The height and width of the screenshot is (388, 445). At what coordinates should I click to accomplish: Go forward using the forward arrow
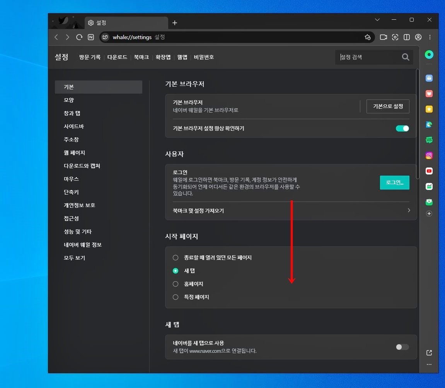click(x=68, y=37)
